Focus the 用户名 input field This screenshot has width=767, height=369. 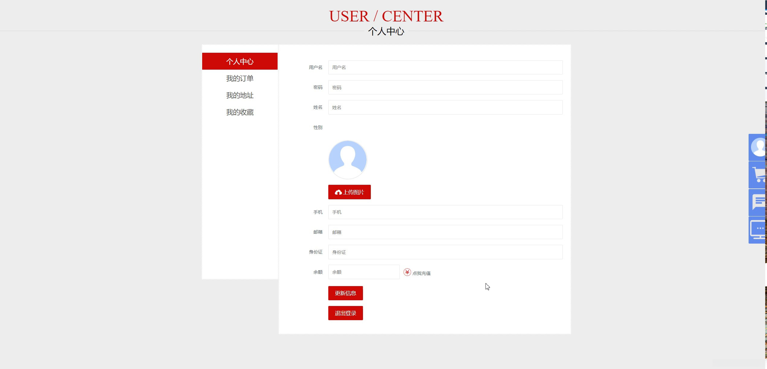coord(445,67)
